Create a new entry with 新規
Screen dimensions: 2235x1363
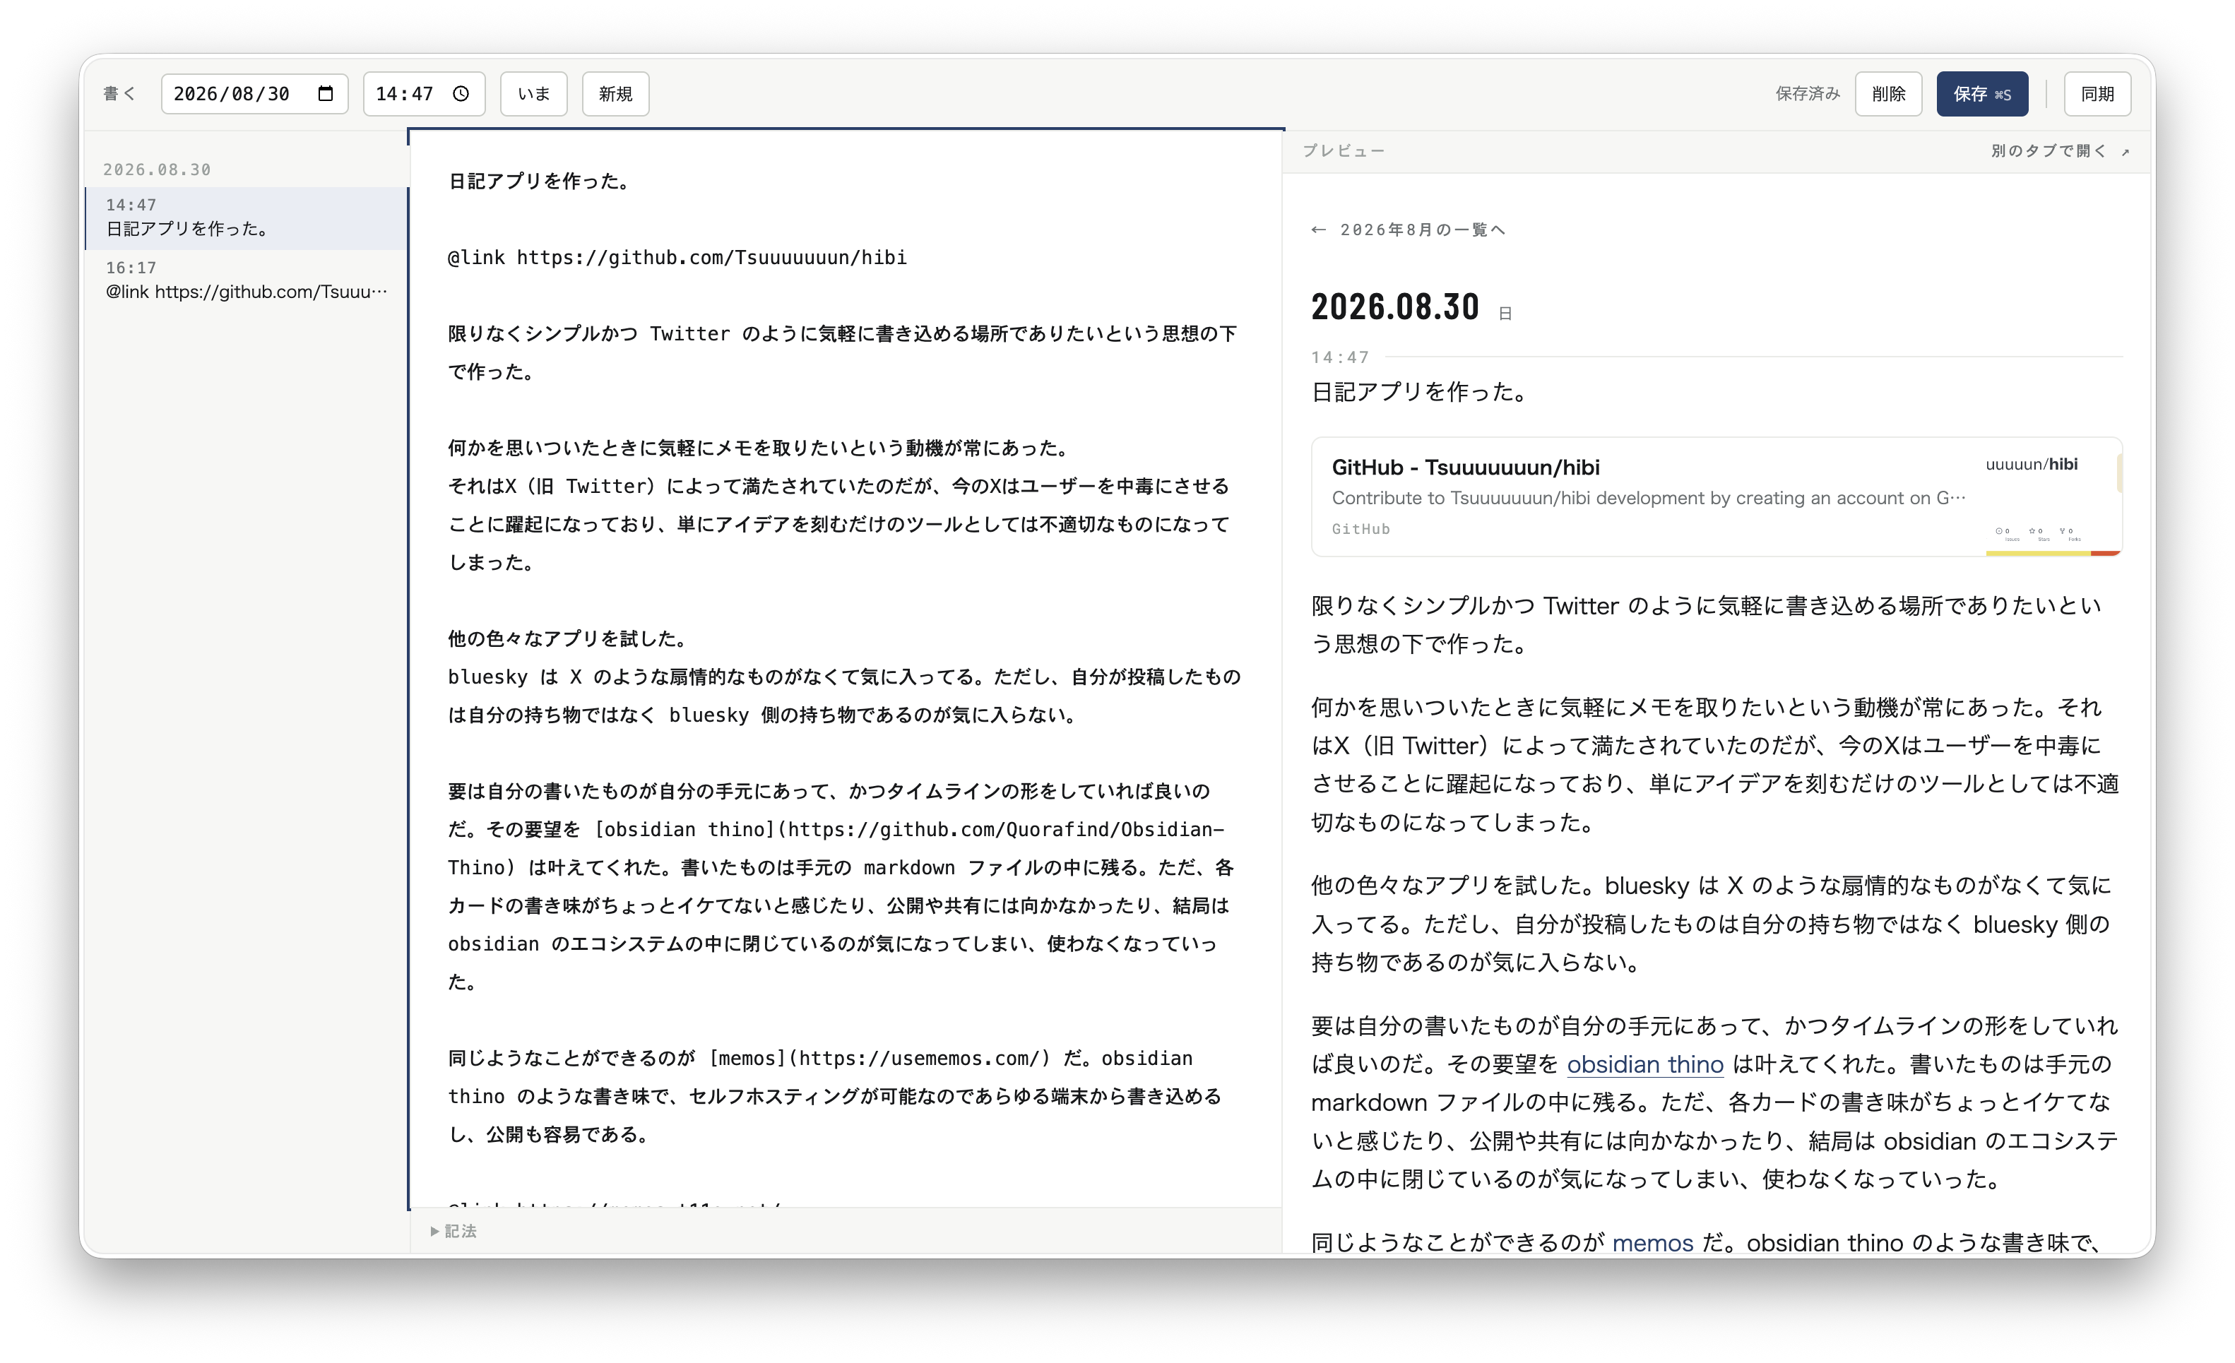coord(615,93)
